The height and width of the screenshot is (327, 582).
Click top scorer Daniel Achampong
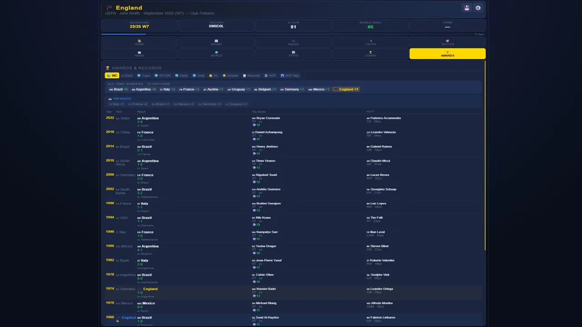pyautogui.click(x=269, y=132)
